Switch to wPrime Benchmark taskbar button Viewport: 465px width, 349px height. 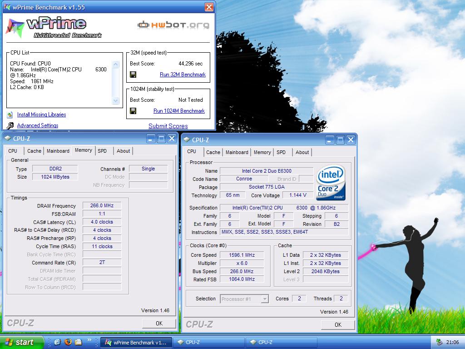136,343
